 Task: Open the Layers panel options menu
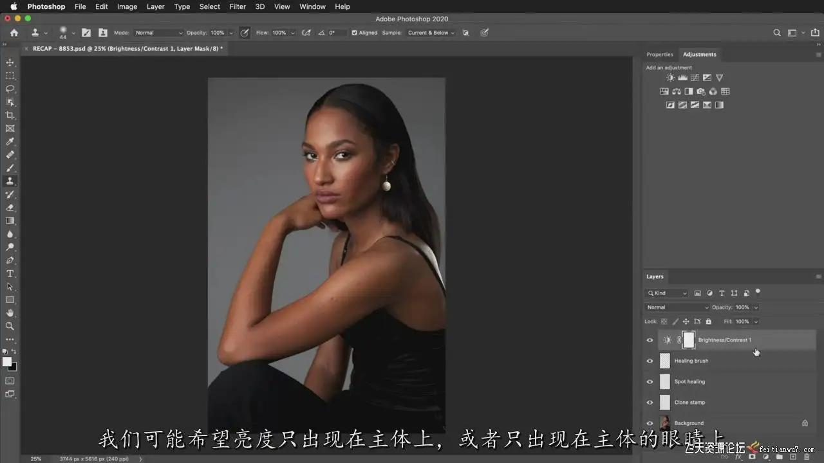coord(818,277)
